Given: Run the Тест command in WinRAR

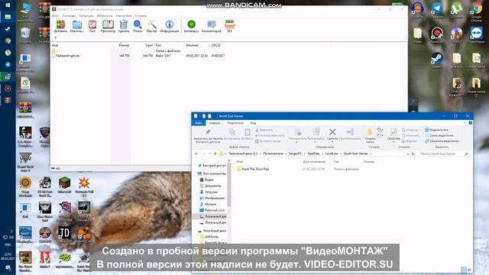Looking at the screenshot, I should pyautogui.click(x=92, y=26).
